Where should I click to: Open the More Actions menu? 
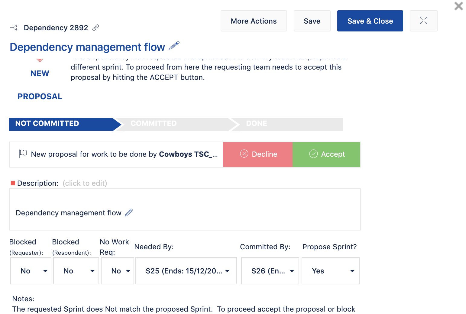pyautogui.click(x=254, y=21)
